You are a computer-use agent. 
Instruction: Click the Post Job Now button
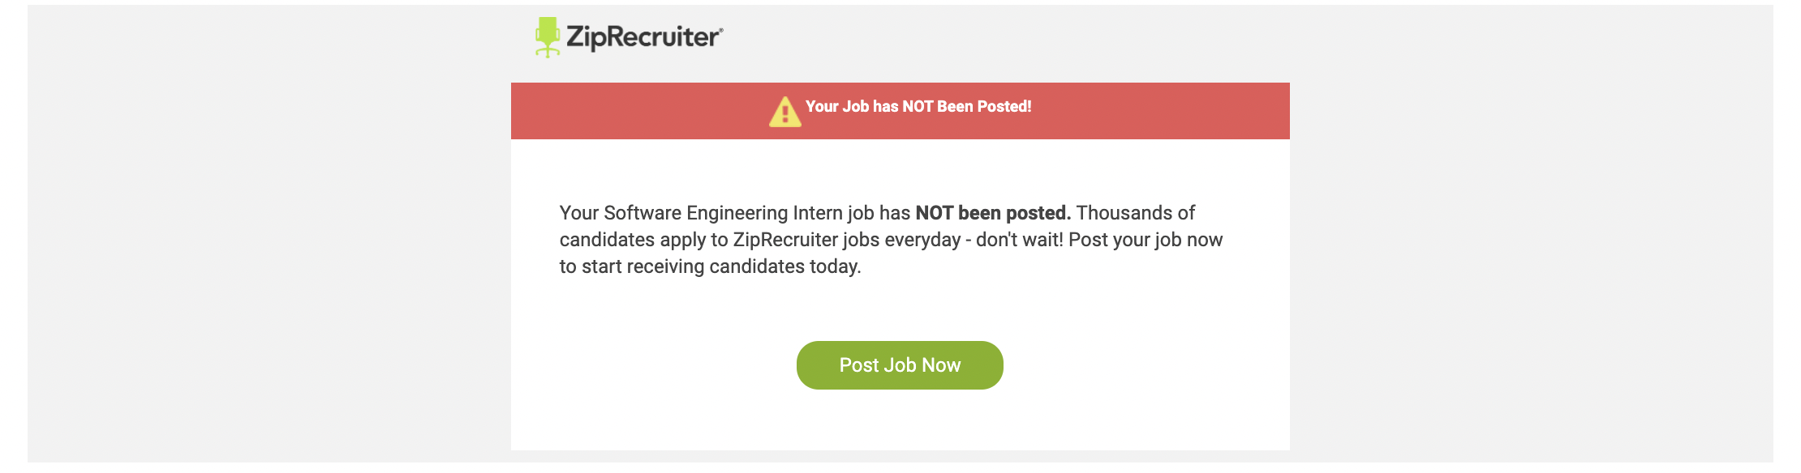[x=900, y=365]
